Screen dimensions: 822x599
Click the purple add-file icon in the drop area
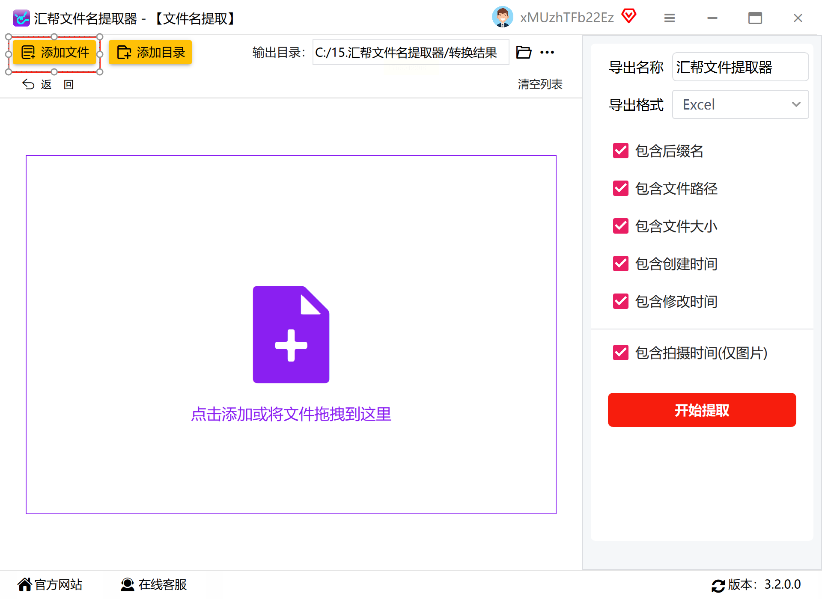pos(291,335)
